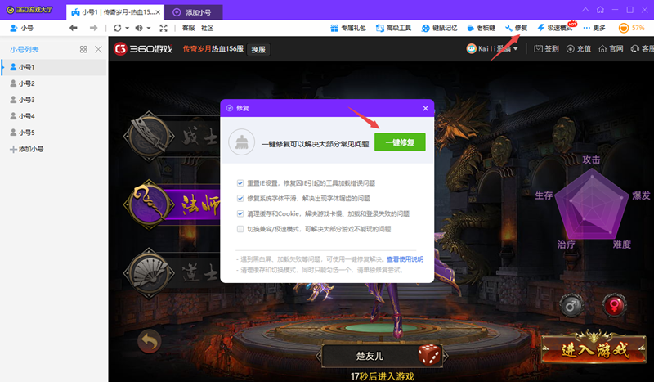Select the male gender icon
The height and width of the screenshot is (382, 654).
click(x=571, y=306)
